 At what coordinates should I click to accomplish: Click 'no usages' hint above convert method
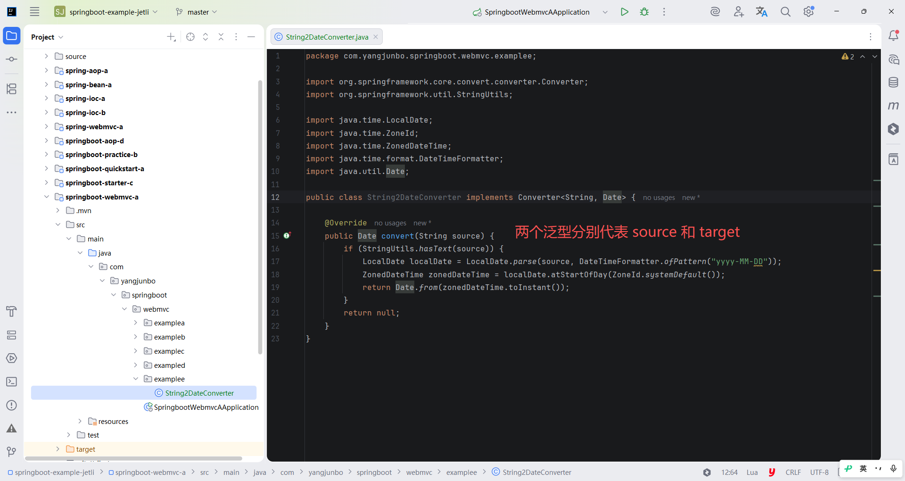(x=390, y=223)
